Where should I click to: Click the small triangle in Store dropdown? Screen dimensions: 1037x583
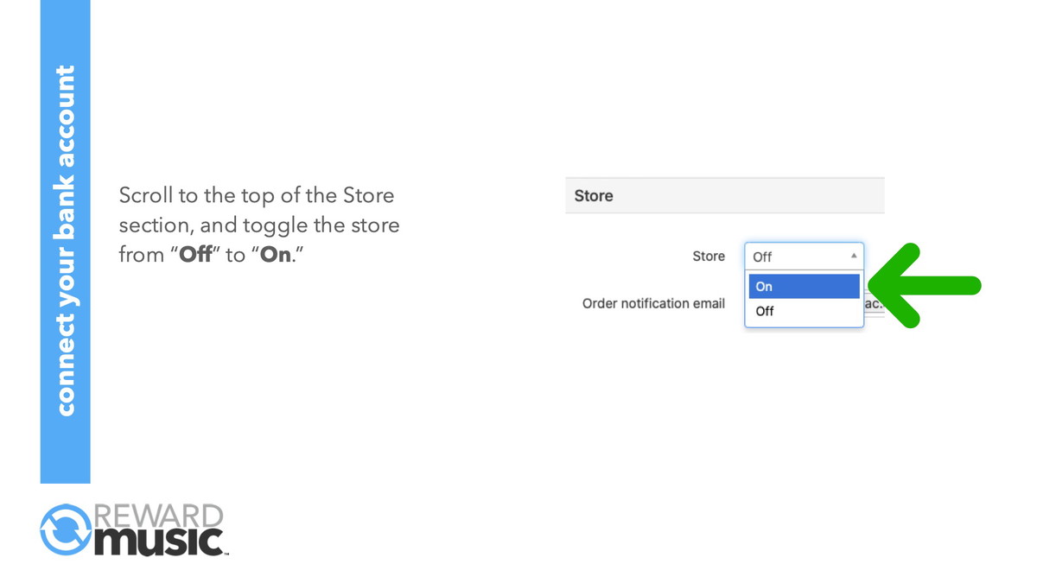point(853,256)
